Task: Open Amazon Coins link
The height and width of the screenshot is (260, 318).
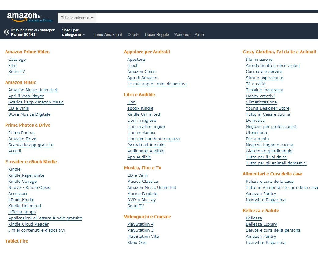Action: pyautogui.click(x=141, y=72)
